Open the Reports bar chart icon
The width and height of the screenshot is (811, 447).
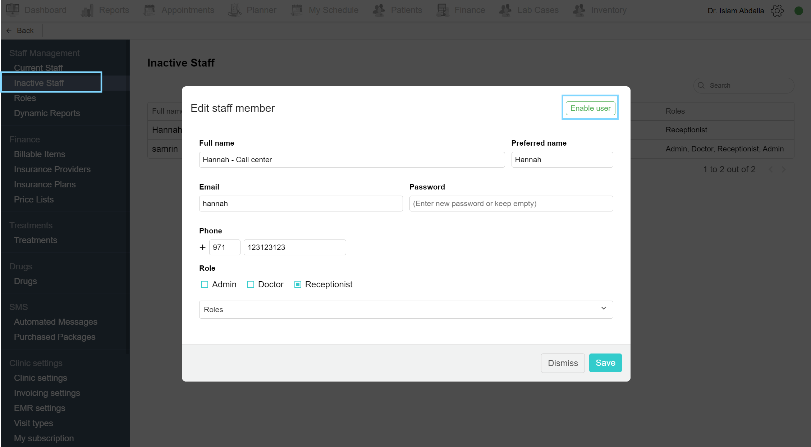coord(87,10)
